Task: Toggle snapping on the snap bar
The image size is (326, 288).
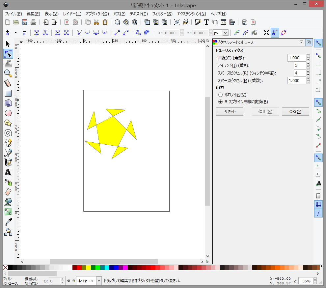Action: pyautogui.click(x=318, y=43)
